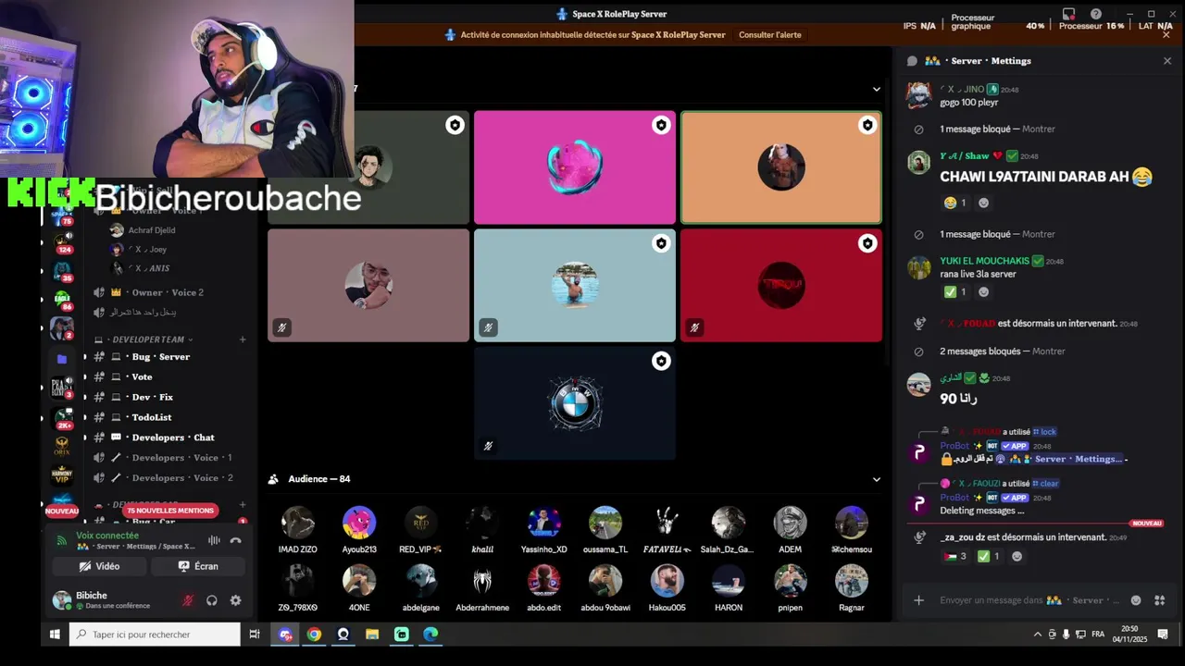Screen dimensions: 1185x666
Task: Click laughing emoji reaction under Shaw's message
Action: click(x=954, y=203)
